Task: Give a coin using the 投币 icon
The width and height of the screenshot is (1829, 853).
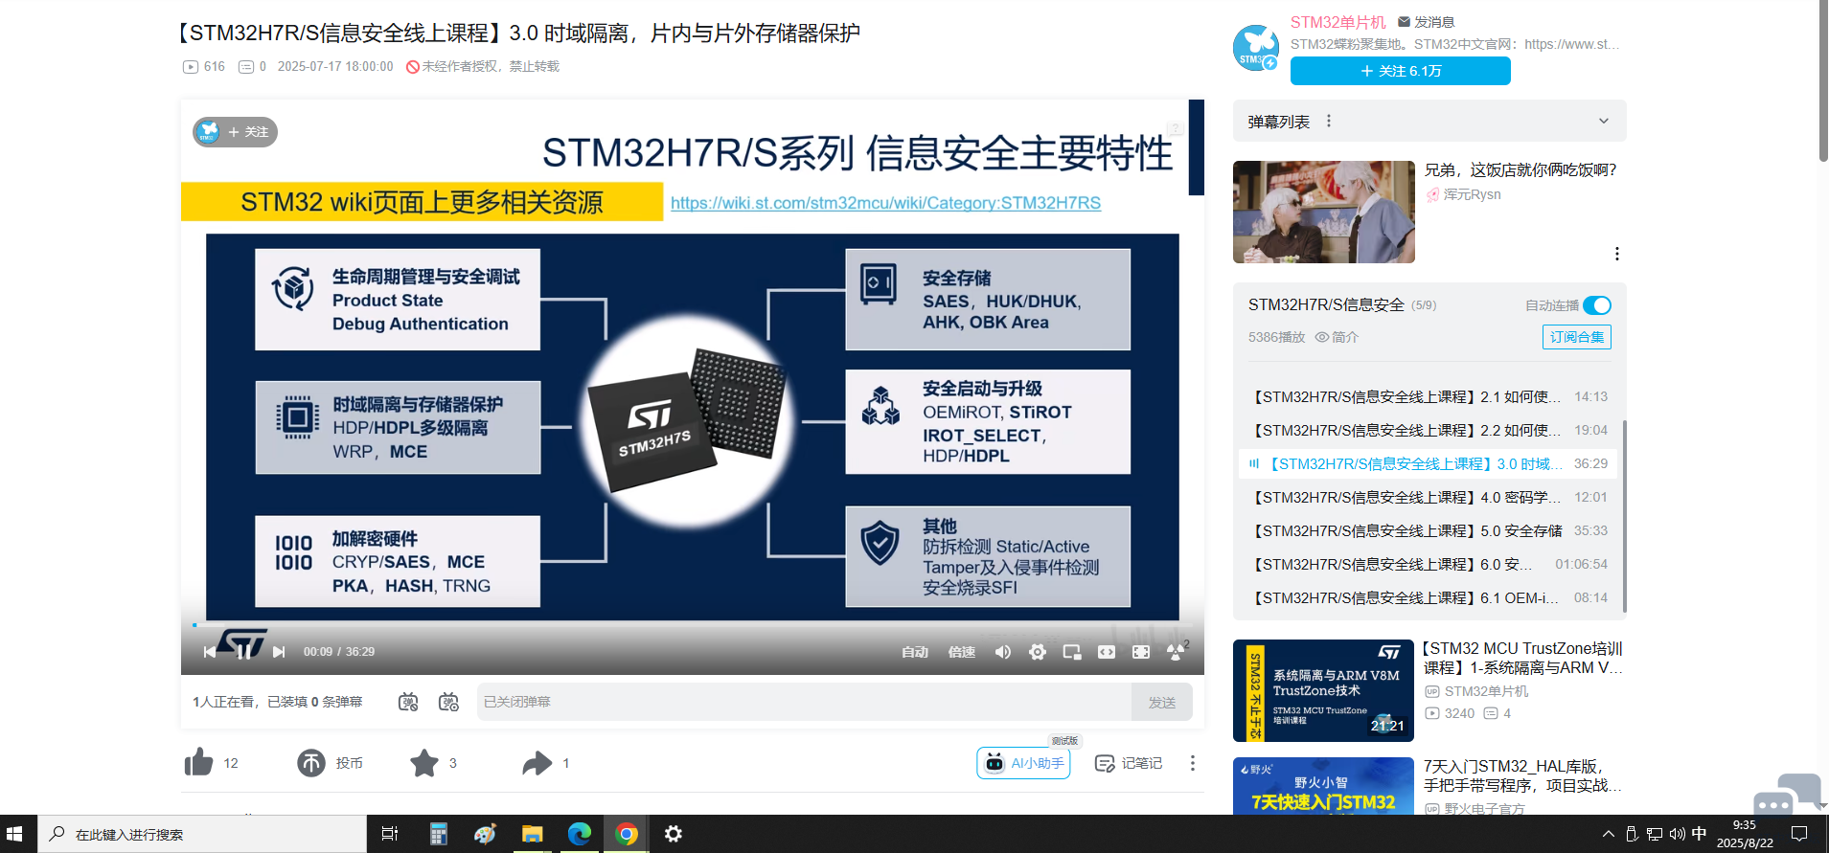Action: pyautogui.click(x=311, y=763)
